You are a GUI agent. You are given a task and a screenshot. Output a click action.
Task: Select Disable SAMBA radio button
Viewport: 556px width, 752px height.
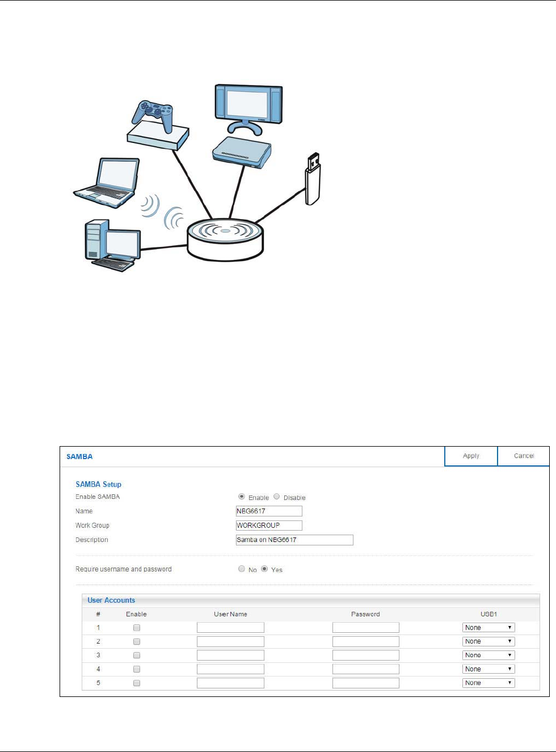coord(277,497)
